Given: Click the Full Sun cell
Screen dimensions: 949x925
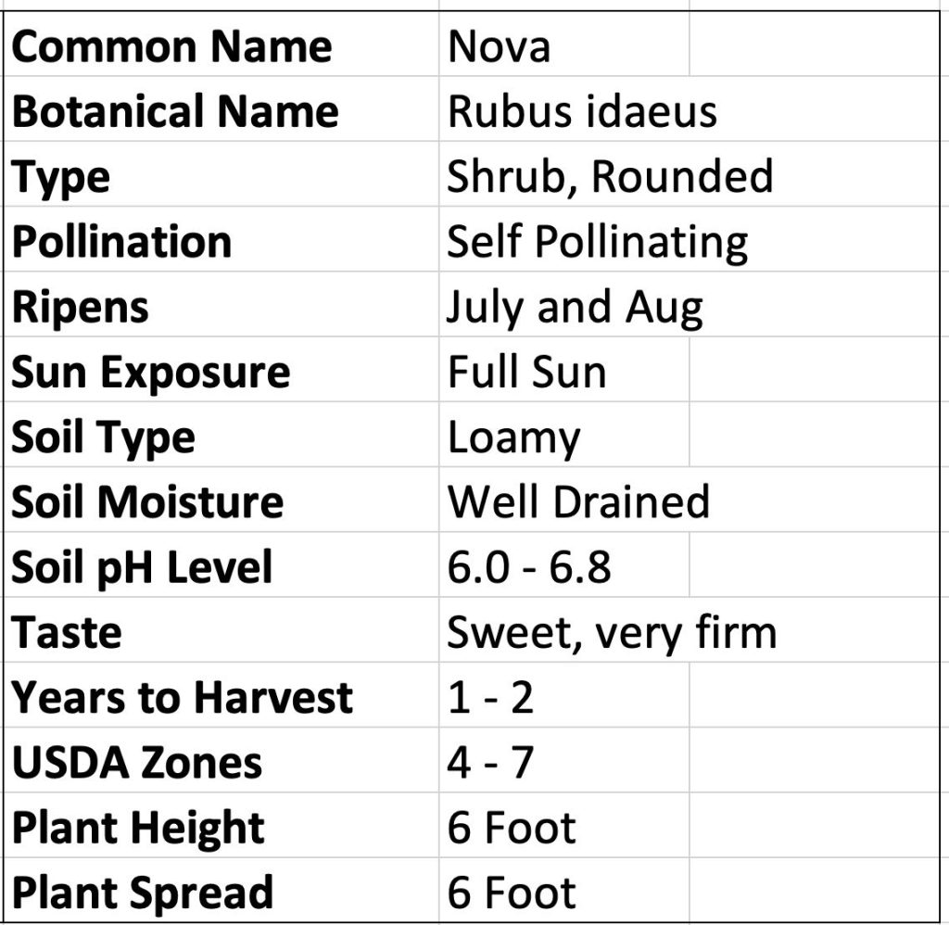Looking at the screenshot, I should (x=564, y=369).
